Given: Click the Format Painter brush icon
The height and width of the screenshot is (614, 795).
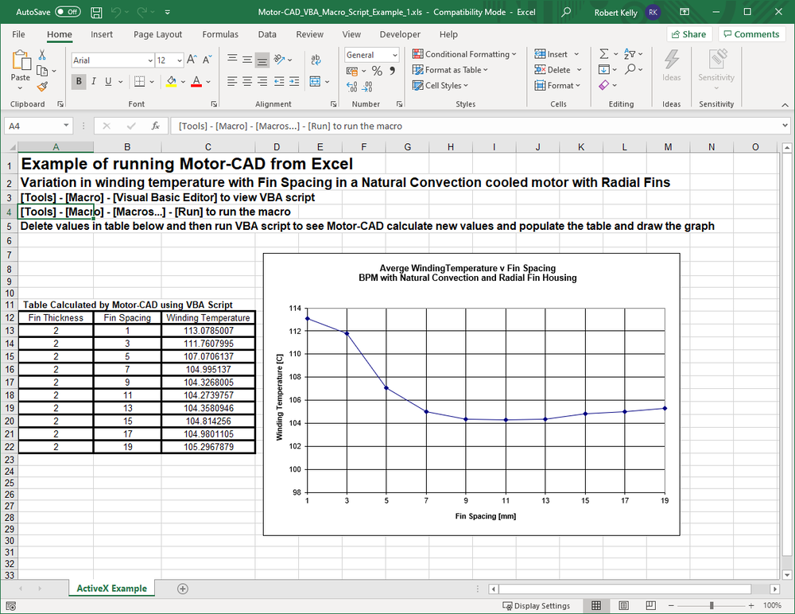Looking at the screenshot, I should coord(43,86).
